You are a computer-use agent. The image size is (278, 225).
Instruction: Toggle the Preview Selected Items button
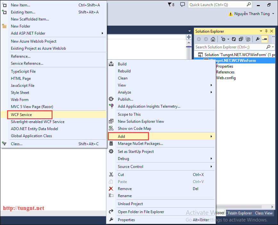coord(265,39)
